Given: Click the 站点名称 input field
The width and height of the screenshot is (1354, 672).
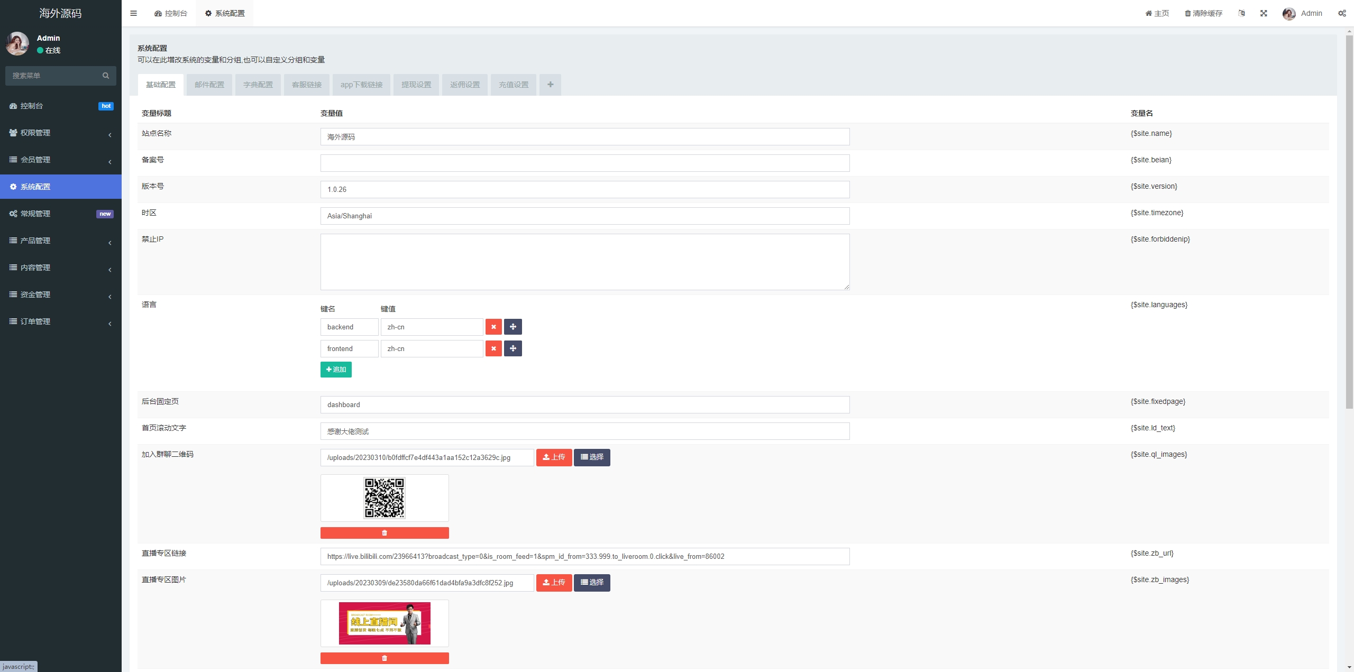Looking at the screenshot, I should 584,137.
